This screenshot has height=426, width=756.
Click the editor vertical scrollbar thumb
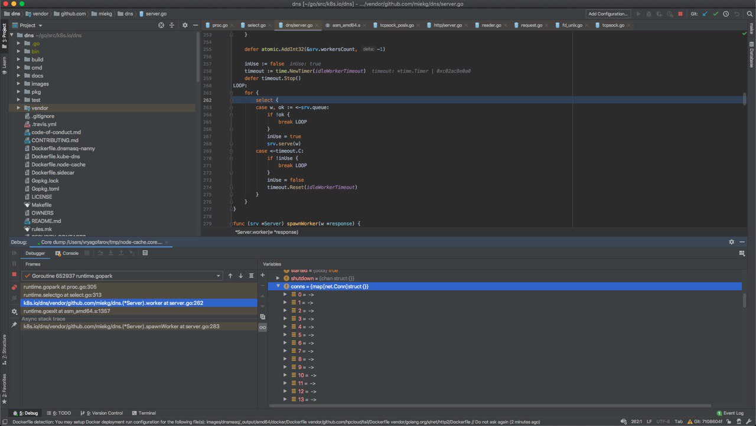(744, 98)
